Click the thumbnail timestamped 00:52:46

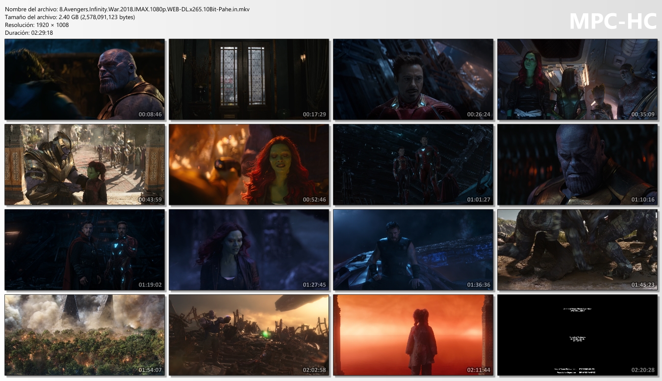click(x=249, y=165)
